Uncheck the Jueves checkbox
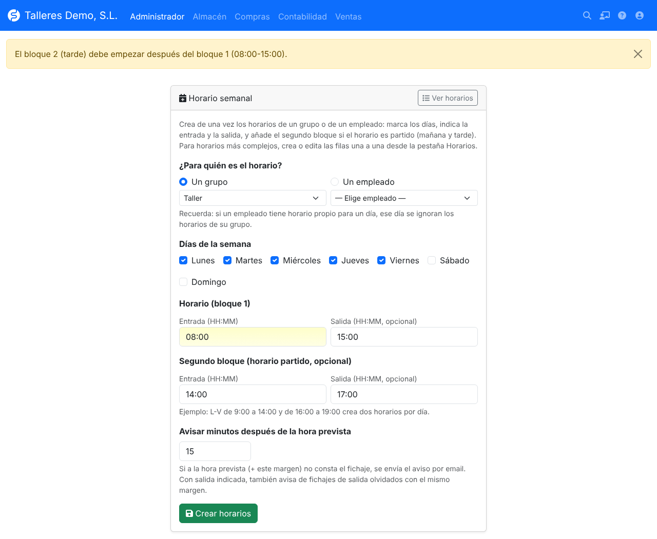The width and height of the screenshot is (657, 539). tap(333, 260)
